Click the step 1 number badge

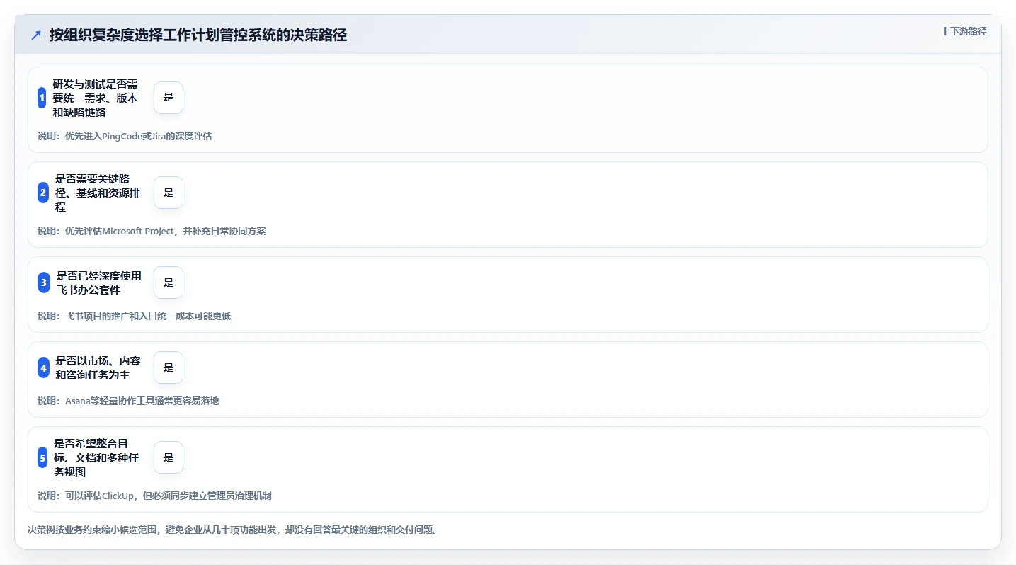click(42, 98)
